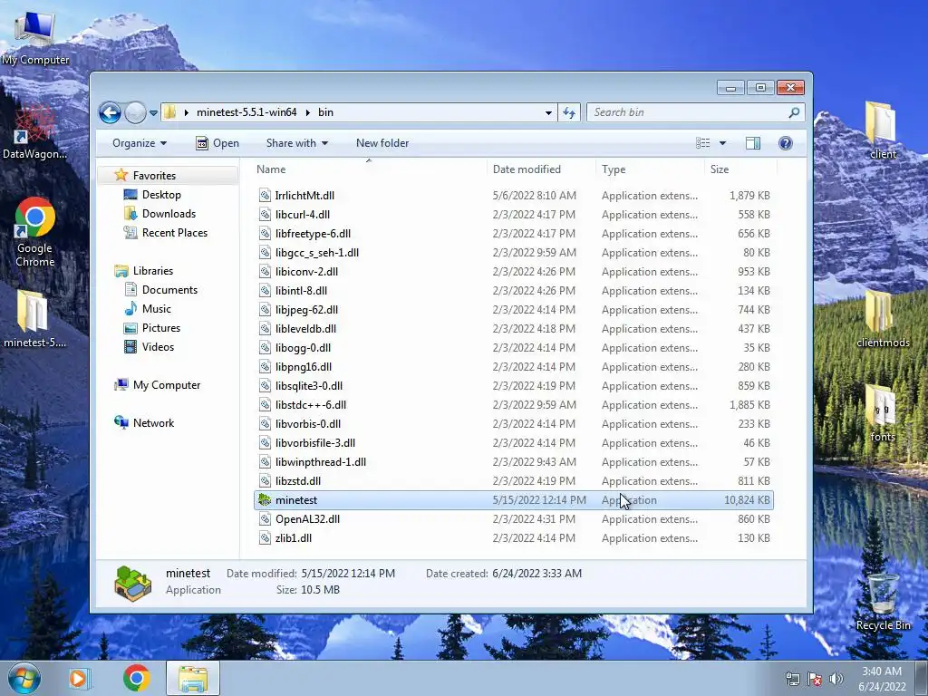Select the minetest application icon in list
Screen dimensions: 928x696
266,500
